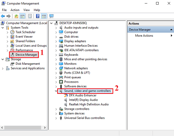
Task: Expand the Audio inputs and outputs node
Action: click(x=56, y=28)
